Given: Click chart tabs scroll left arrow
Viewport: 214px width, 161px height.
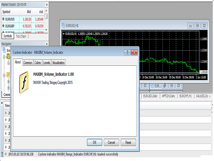Looking at the screenshot, I should point(210,96).
